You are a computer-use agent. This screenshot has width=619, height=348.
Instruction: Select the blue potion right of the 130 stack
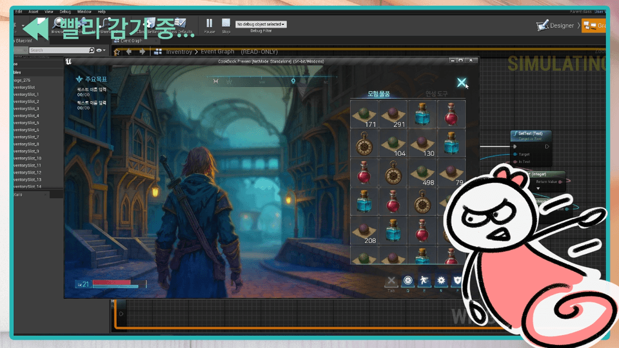[x=451, y=144]
